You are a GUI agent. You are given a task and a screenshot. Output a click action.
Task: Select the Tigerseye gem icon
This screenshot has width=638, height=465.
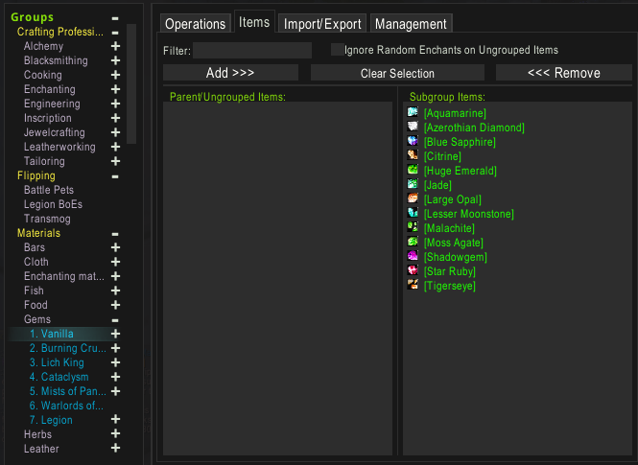(413, 286)
